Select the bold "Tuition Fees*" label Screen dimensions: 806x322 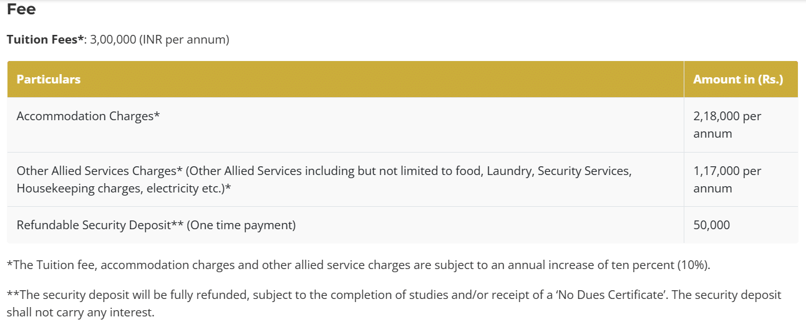[45, 39]
